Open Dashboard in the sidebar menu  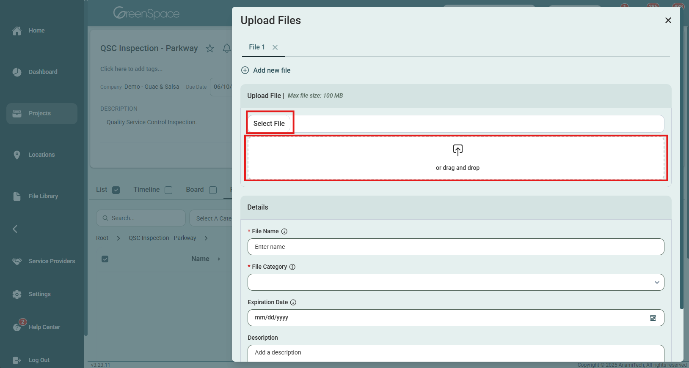43,72
